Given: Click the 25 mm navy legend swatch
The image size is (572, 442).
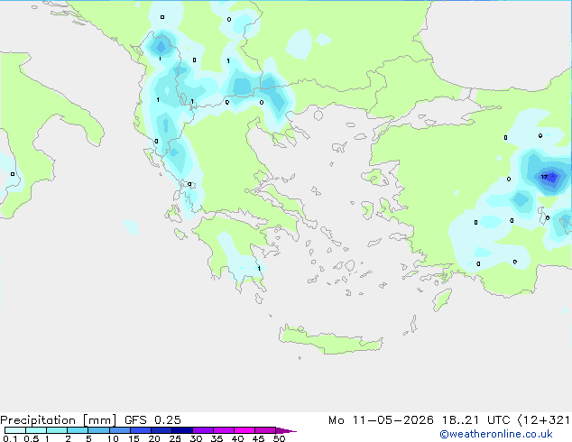Looking at the screenshot, I should [182, 430].
